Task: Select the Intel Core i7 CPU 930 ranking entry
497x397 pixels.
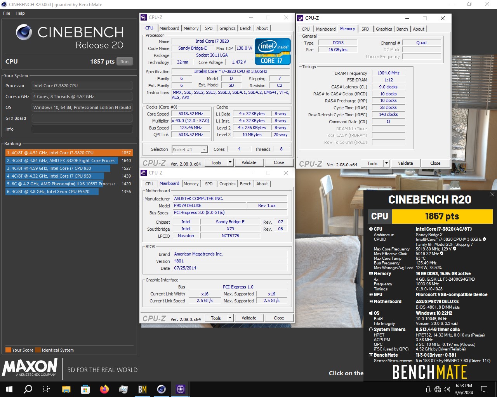Action: 69,168
